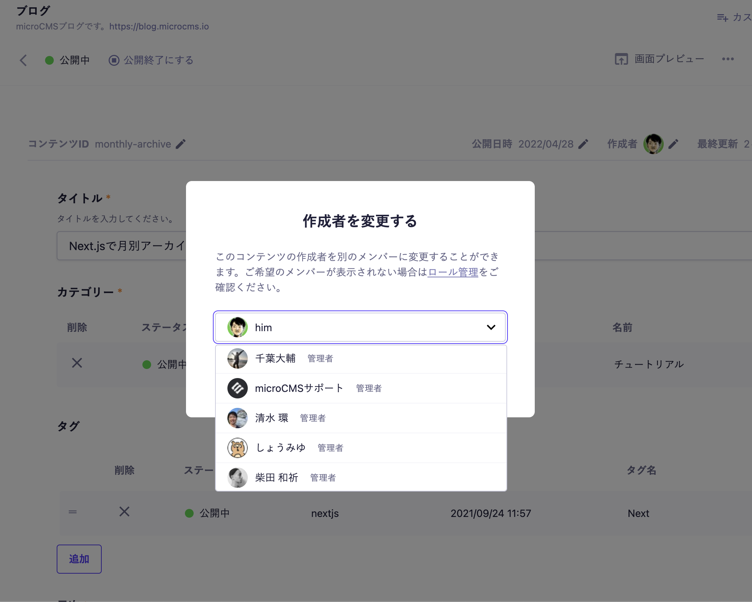
Task: Click the screen preview icon
Action: [x=621, y=59]
